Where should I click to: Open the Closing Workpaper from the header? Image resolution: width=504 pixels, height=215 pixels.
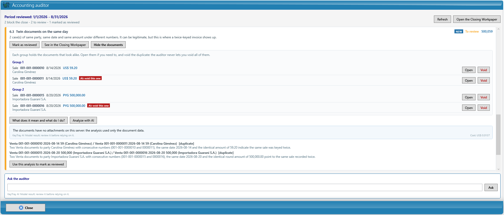click(477, 19)
